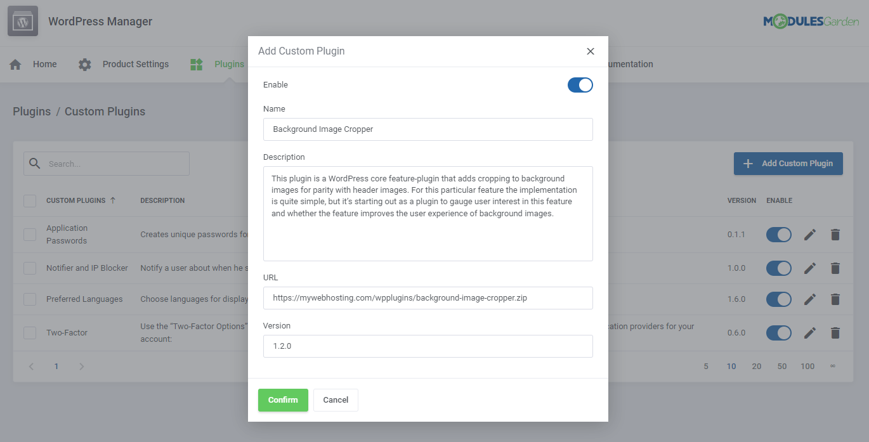
Task: Click the search magnifier icon
Action: pos(35,163)
